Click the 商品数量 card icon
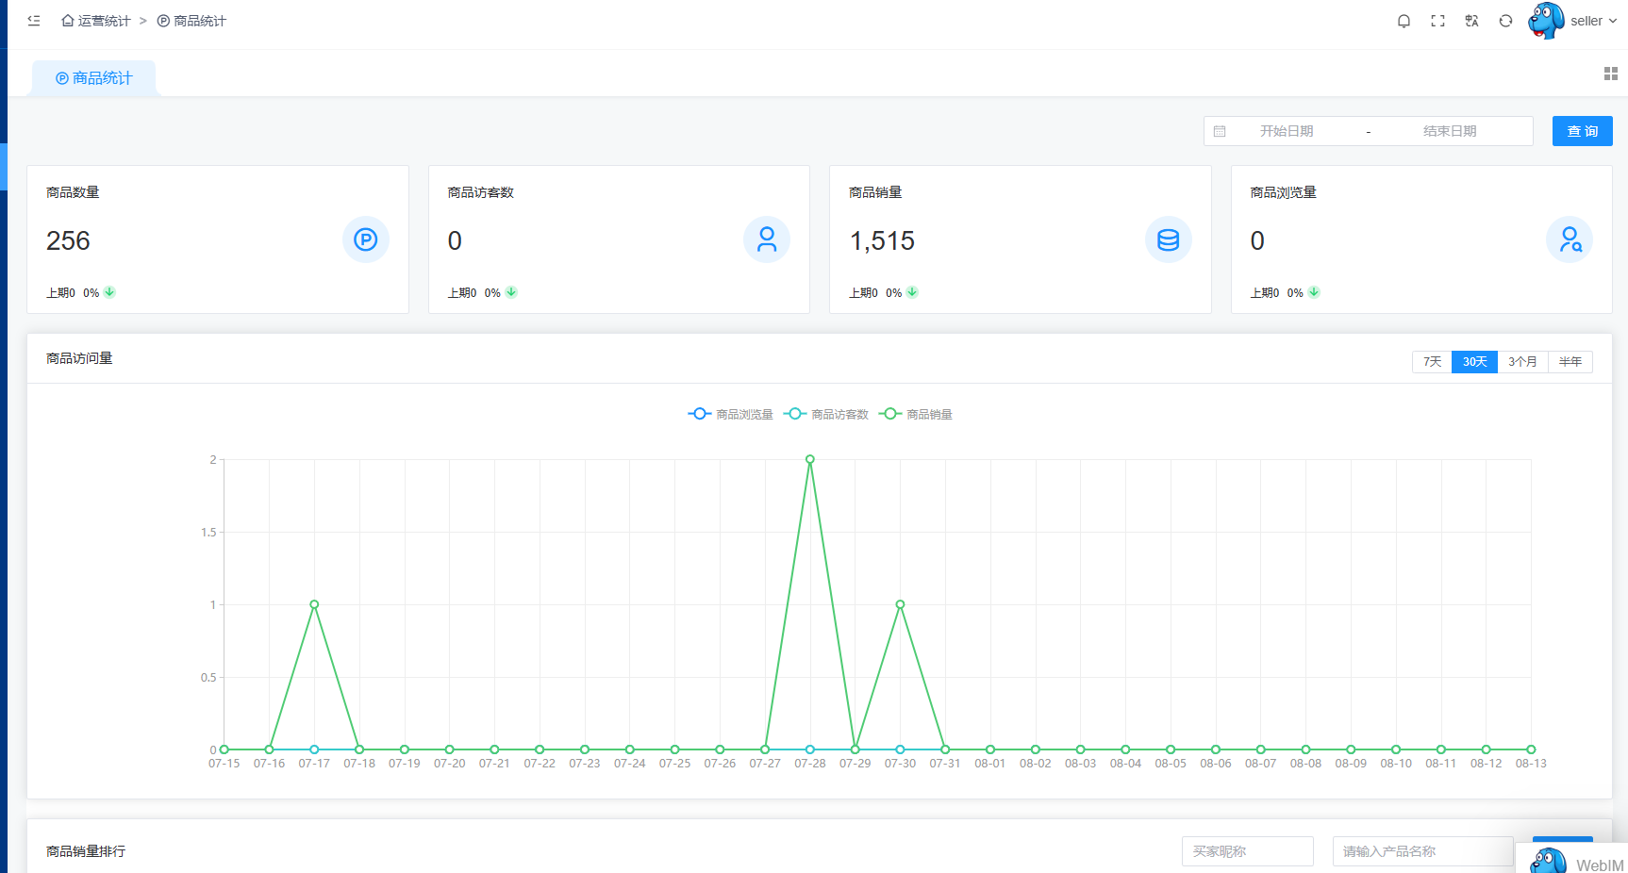This screenshot has height=873, width=1628. 365,240
